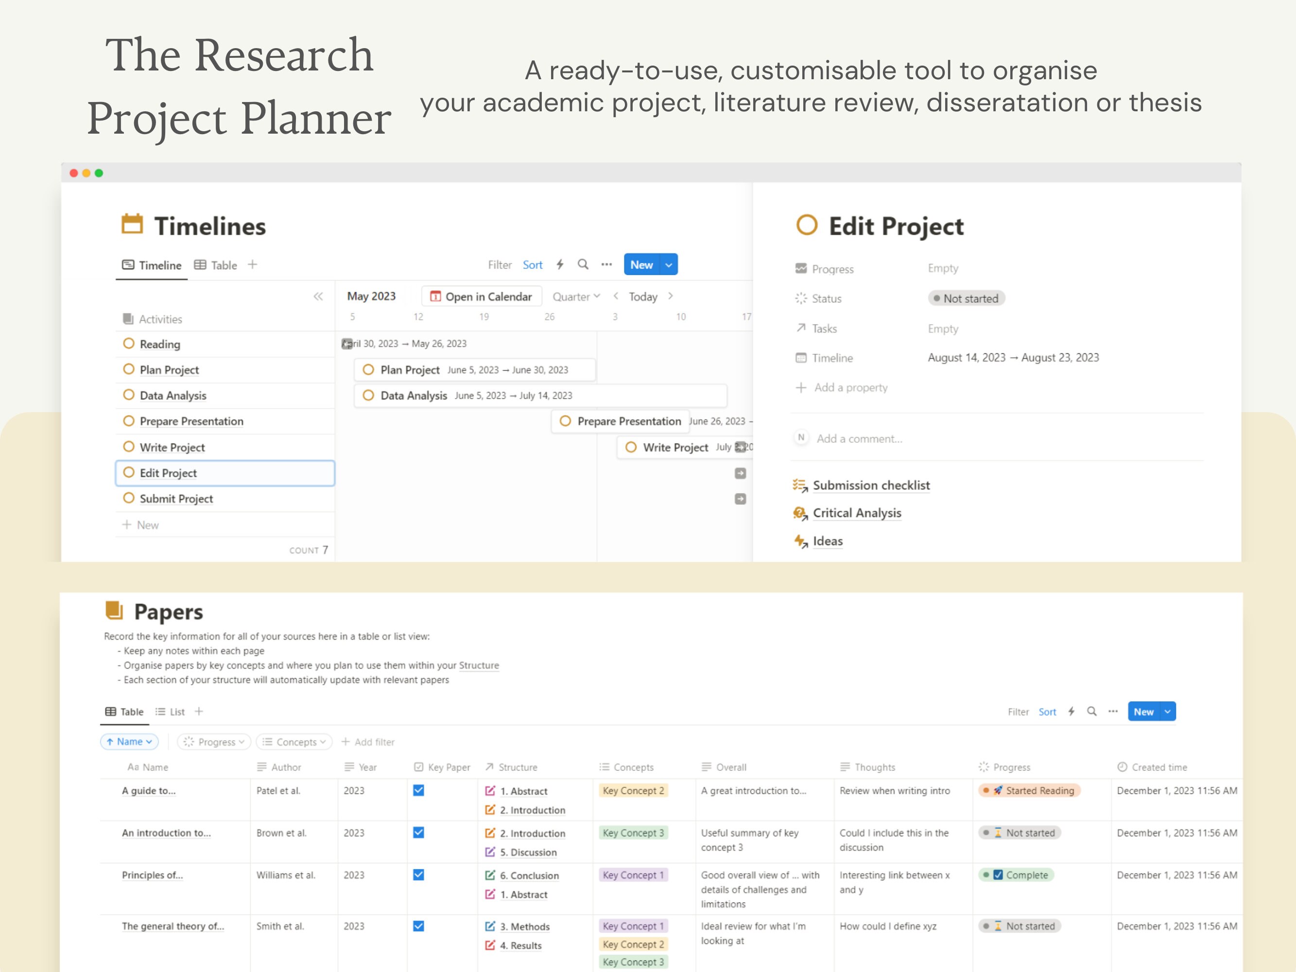Collapse the activities sidebar with the double-chevron
Viewport: 1296px width, 972px height.
tap(318, 296)
